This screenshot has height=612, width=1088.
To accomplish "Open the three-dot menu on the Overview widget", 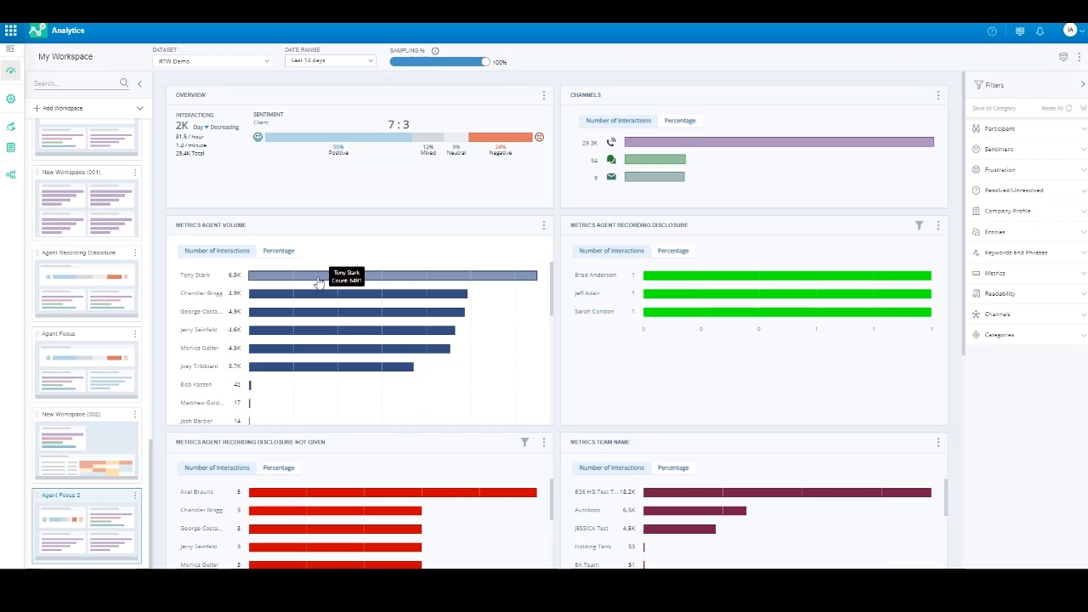I will [543, 95].
